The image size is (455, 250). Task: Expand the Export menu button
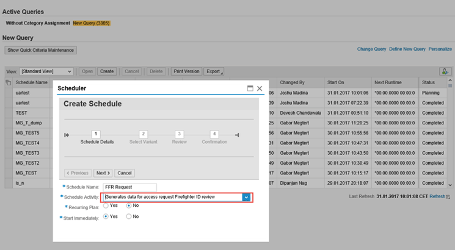pyautogui.click(x=213, y=71)
